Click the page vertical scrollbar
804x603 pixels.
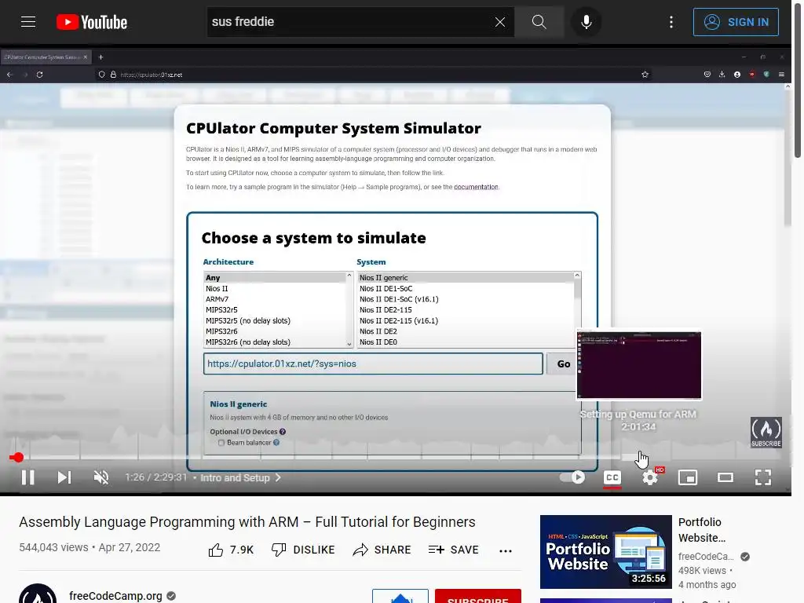tap(798, 79)
